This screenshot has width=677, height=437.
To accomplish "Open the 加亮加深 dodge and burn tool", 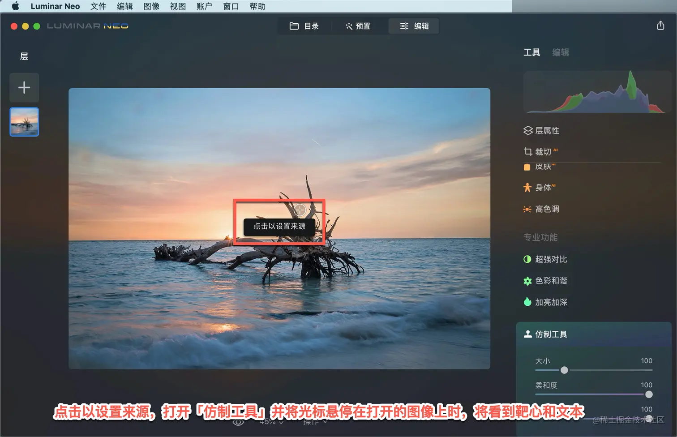I will [545, 302].
